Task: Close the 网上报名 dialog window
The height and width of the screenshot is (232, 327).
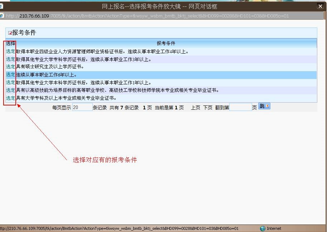Action: (x=320, y=6)
